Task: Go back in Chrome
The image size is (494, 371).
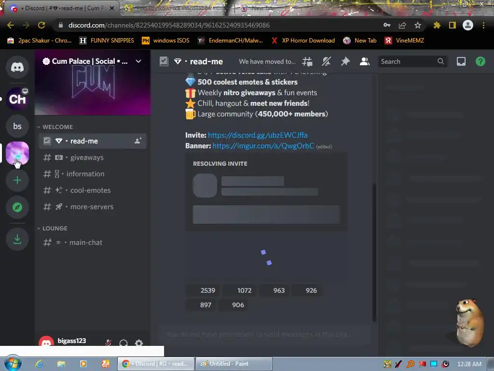Action: pyautogui.click(x=11, y=25)
